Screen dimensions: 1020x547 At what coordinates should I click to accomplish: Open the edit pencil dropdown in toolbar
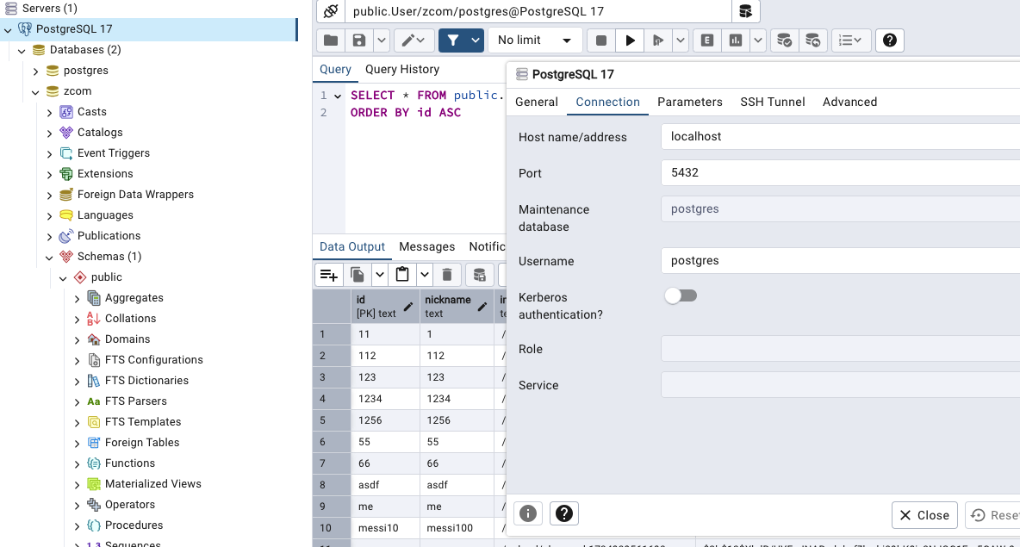[x=413, y=40]
